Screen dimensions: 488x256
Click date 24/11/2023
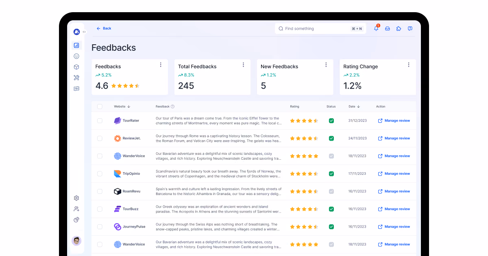(x=357, y=138)
